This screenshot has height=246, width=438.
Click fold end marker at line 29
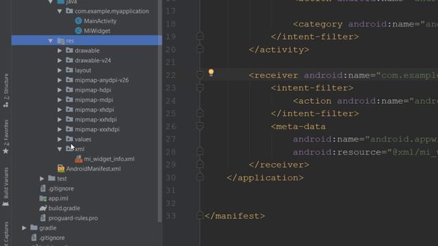200,164
